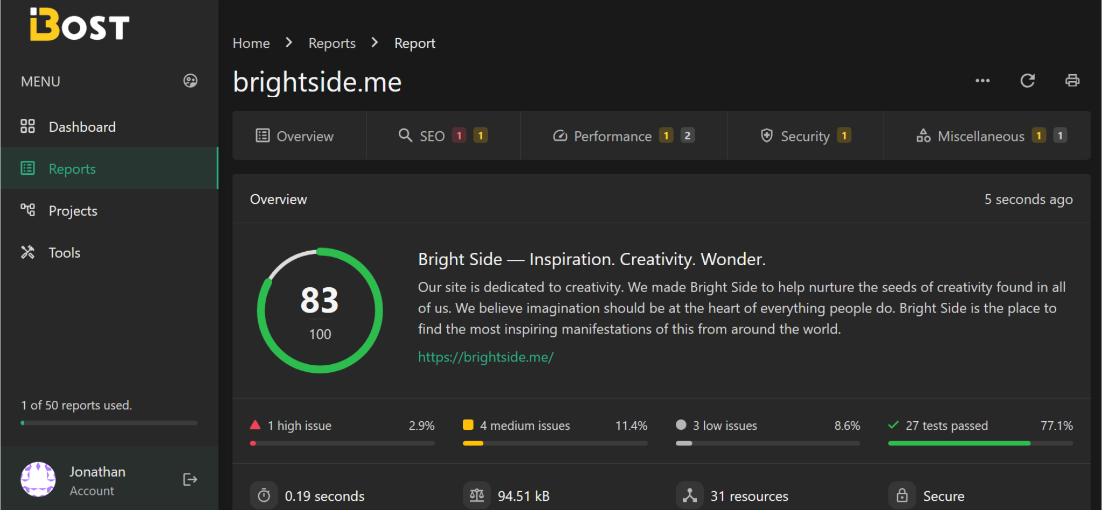The height and width of the screenshot is (510, 1102).
Task: Click the lock icon by Secure
Action: [x=902, y=495]
